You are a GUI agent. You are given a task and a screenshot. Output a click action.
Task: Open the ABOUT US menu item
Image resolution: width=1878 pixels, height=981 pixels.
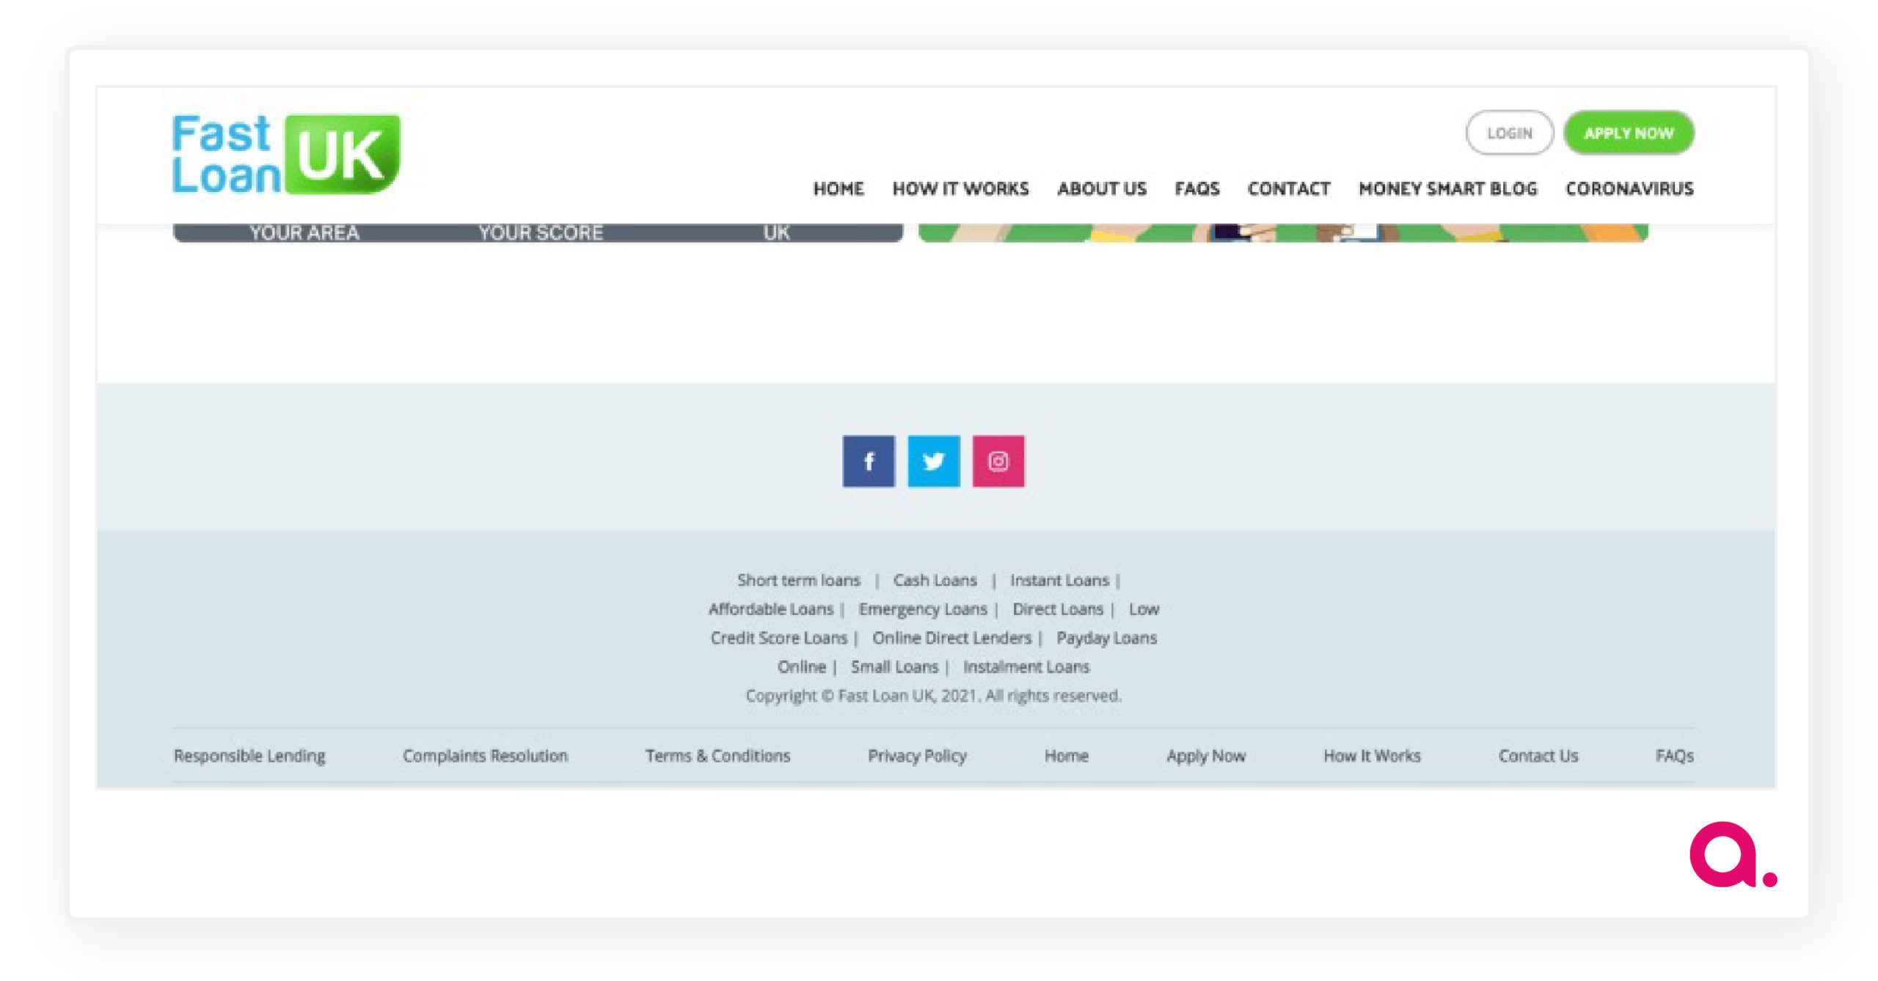pos(1102,188)
